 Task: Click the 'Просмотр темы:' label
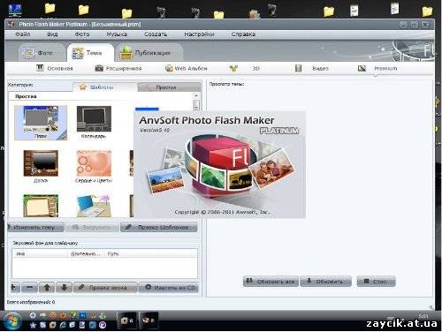[226, 84]
